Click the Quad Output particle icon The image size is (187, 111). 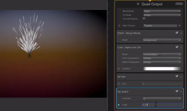[138, 4]
